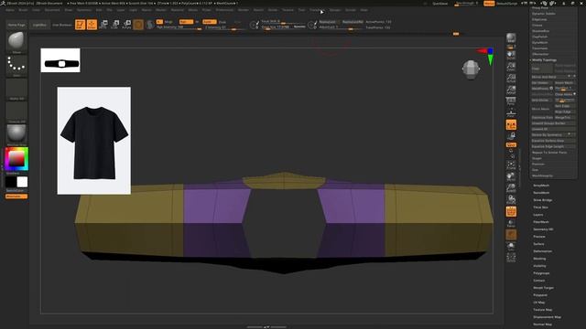
Task: Open the Zplugin menu
Action: point(335,10)
